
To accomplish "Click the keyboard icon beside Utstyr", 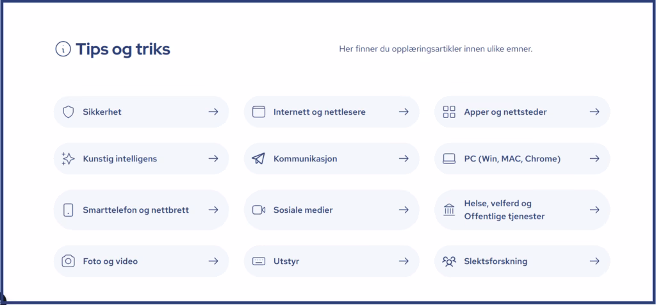I will [x=259, y=261].
